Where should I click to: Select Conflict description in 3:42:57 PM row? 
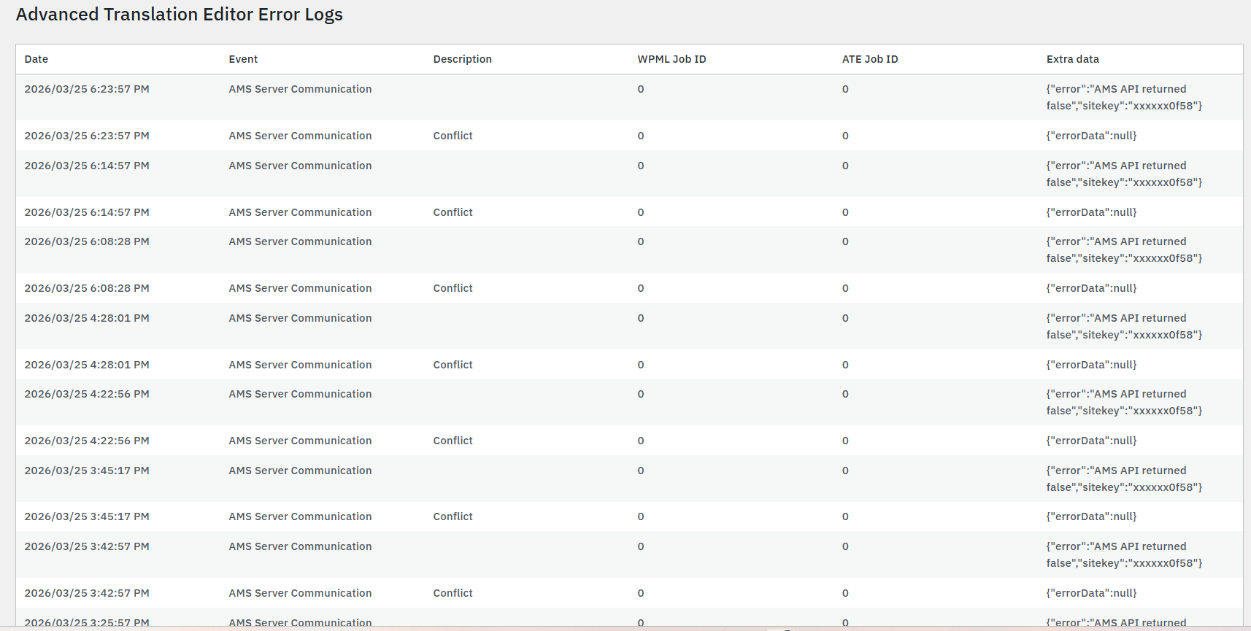[x=453, y=593]
